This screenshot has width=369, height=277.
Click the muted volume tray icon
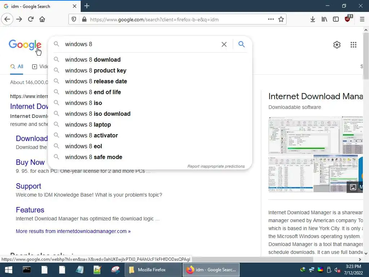337,270
